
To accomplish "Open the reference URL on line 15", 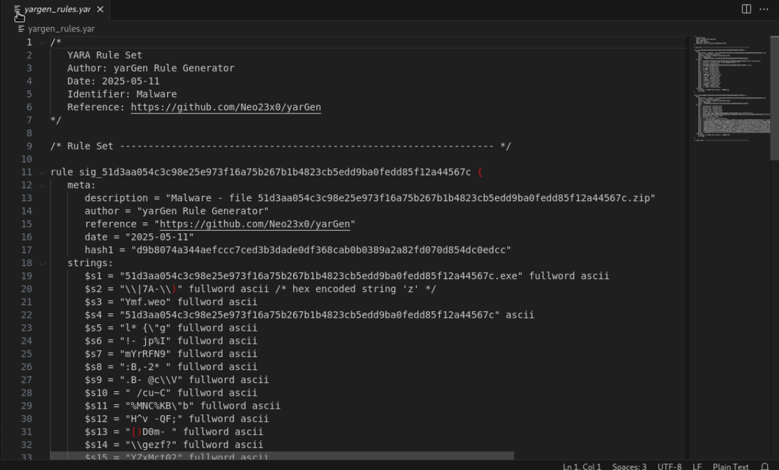I will click(254, 224).
